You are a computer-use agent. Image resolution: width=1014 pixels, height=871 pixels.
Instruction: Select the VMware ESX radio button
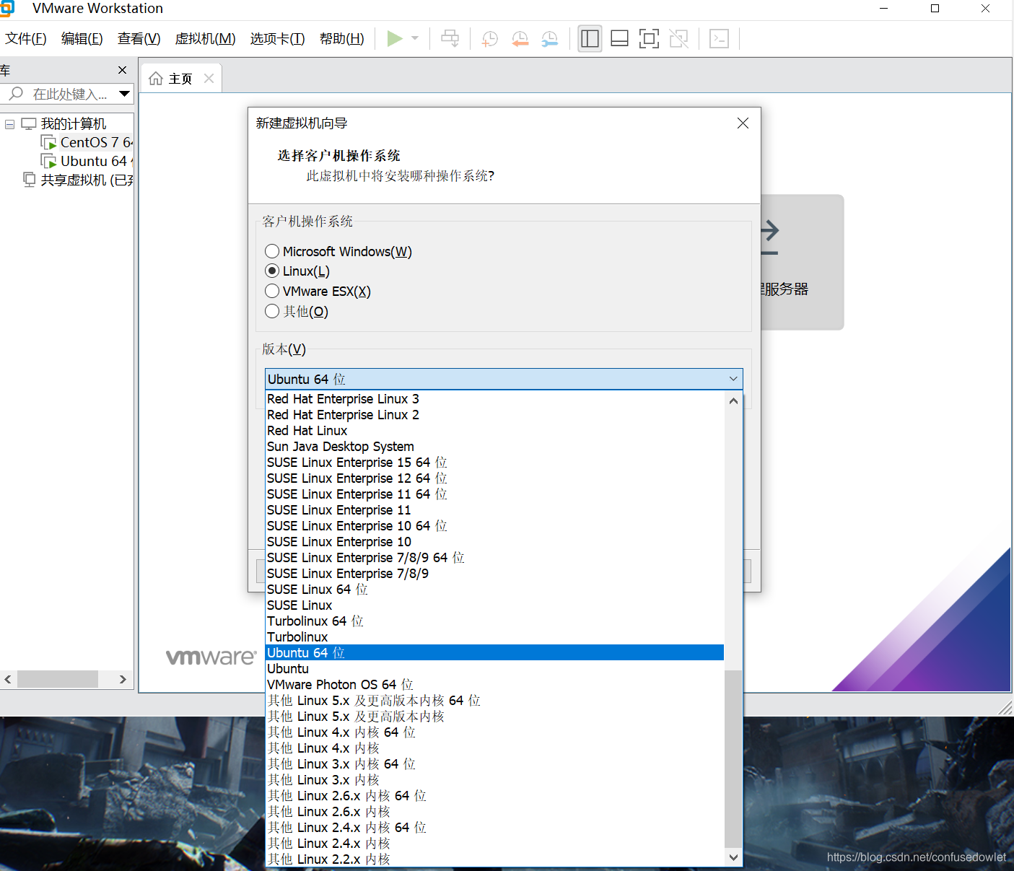tap(272, 291)
